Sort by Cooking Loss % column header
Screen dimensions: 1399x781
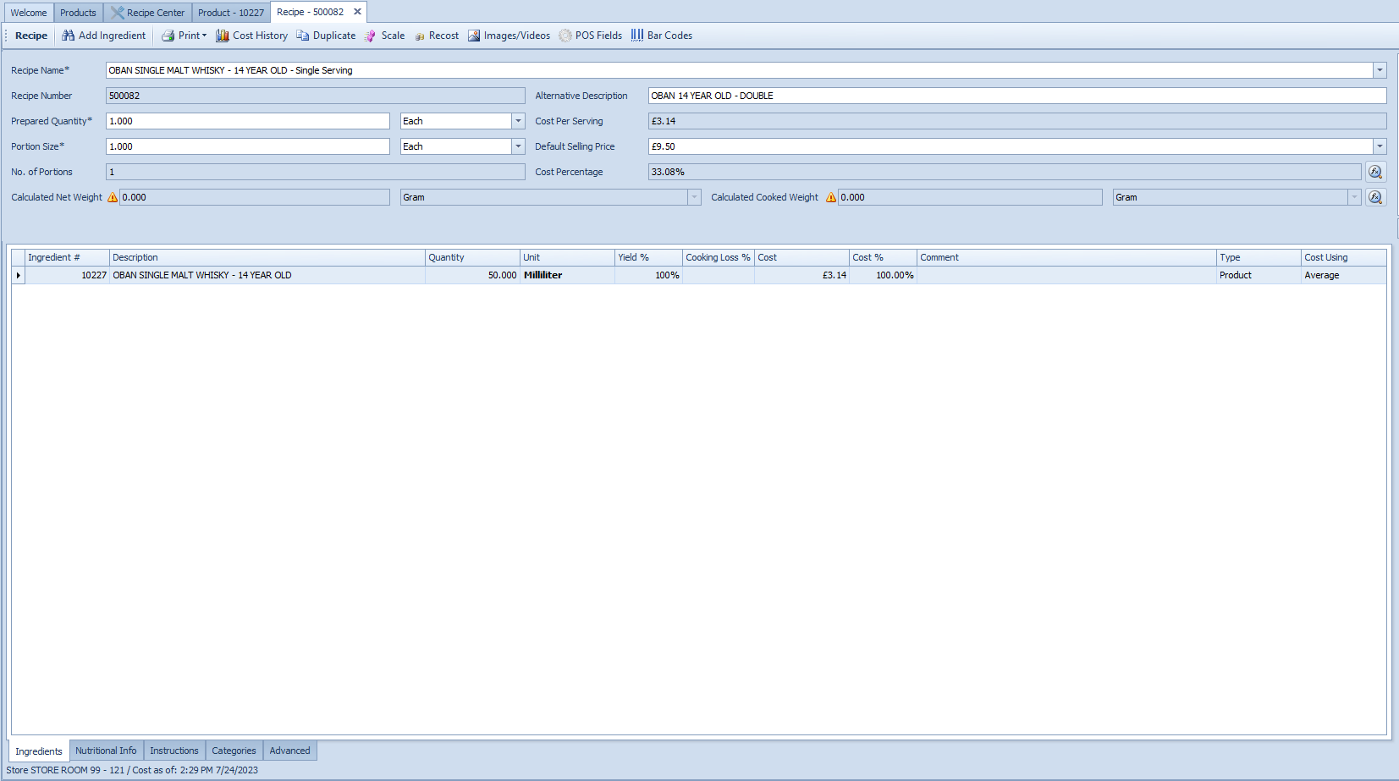[x=719, y=257]
